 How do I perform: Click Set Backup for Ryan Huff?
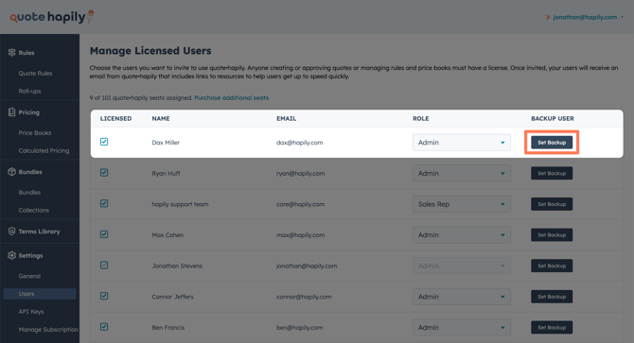point(552,173)
